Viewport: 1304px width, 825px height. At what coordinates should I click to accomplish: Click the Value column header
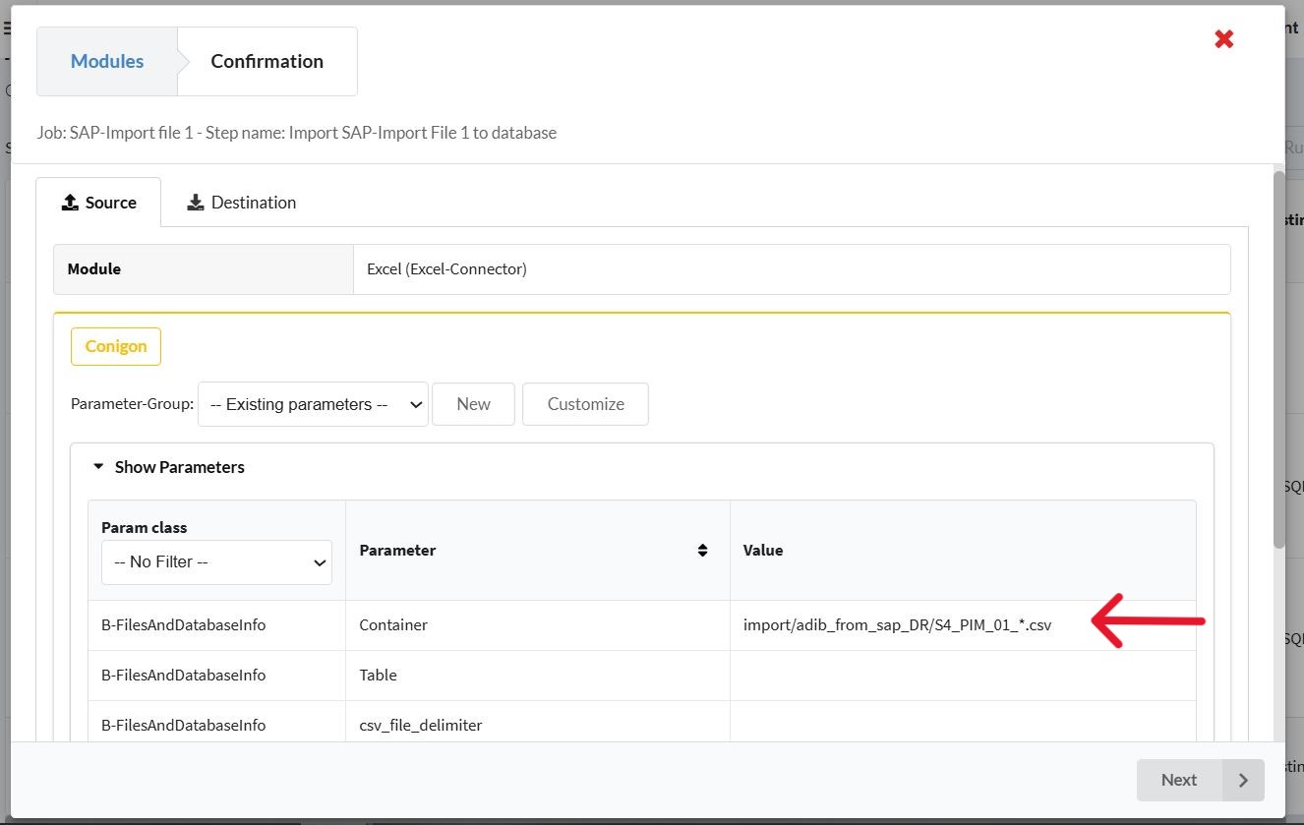coord(763,551)
